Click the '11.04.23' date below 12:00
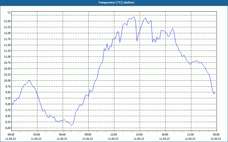This screenshot has height=142, width=228. pyautogui.click(x=113, y=139)
